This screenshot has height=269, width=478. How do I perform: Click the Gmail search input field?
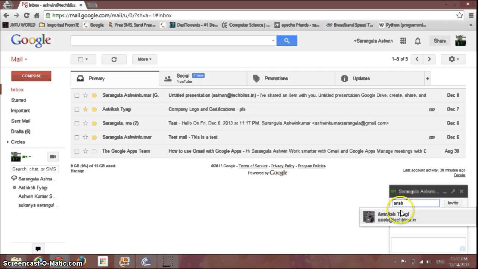pos(171,41)
